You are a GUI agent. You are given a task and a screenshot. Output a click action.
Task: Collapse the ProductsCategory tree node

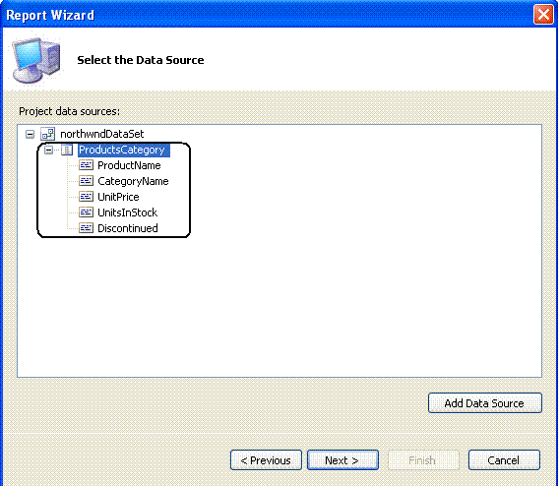pos(49,150)
